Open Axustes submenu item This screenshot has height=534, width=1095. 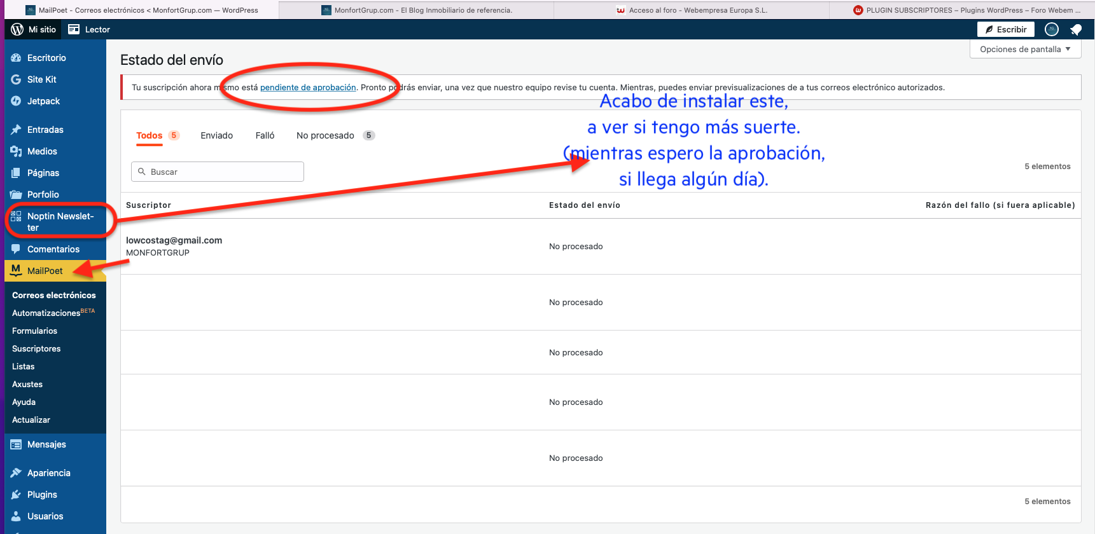(27, 384)
